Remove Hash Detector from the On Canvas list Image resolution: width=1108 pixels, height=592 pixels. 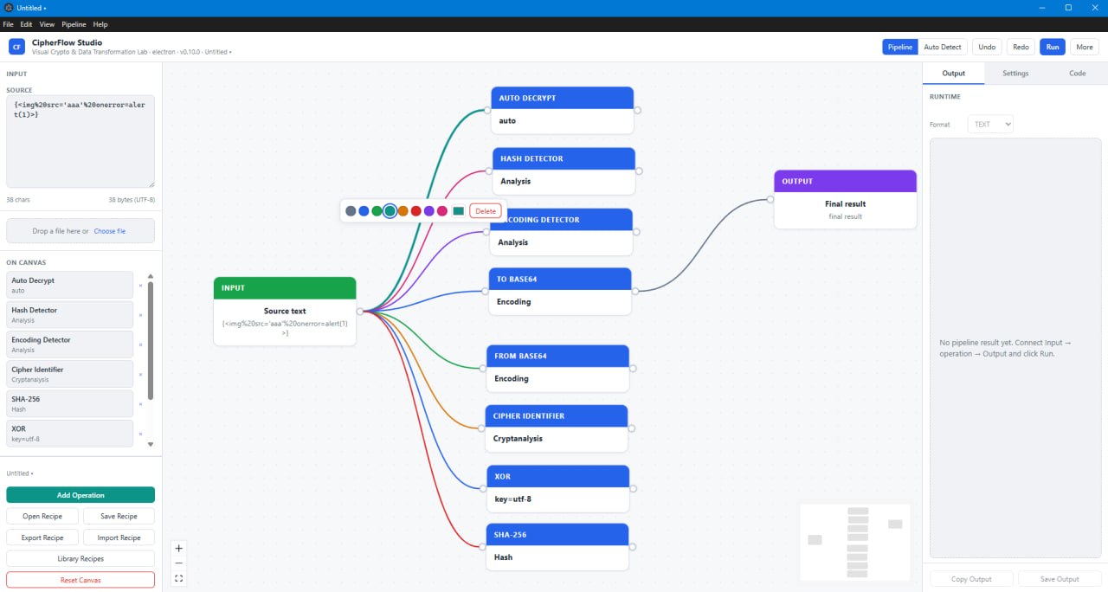(140, 315)
